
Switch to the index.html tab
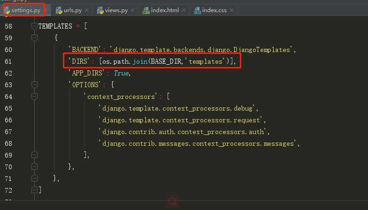pyautogui.click(x=165, y=10)
